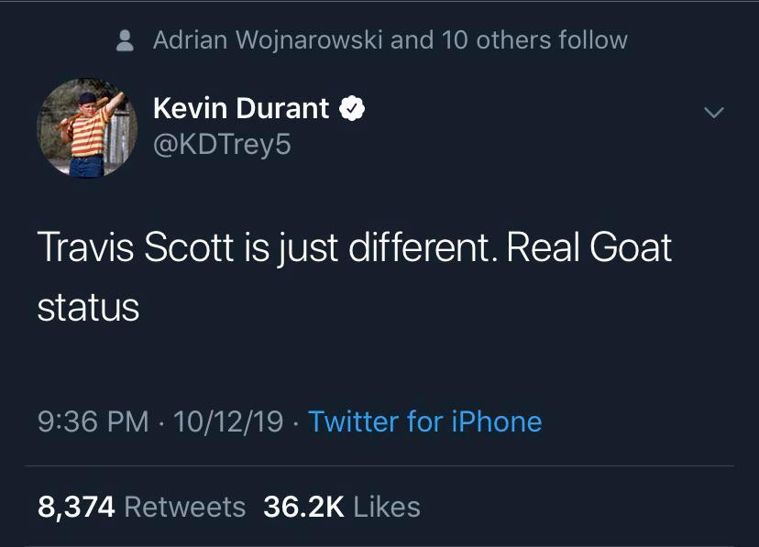Open the tweet options chevron menu
The height and width of the screenshot is (547, 759).
pos(713,113)
